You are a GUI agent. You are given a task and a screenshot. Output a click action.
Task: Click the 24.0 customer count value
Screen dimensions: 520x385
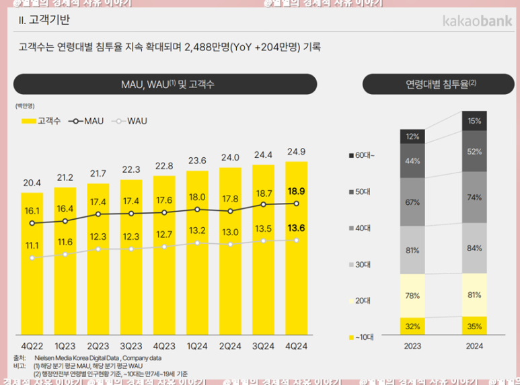tap(230, 157)
